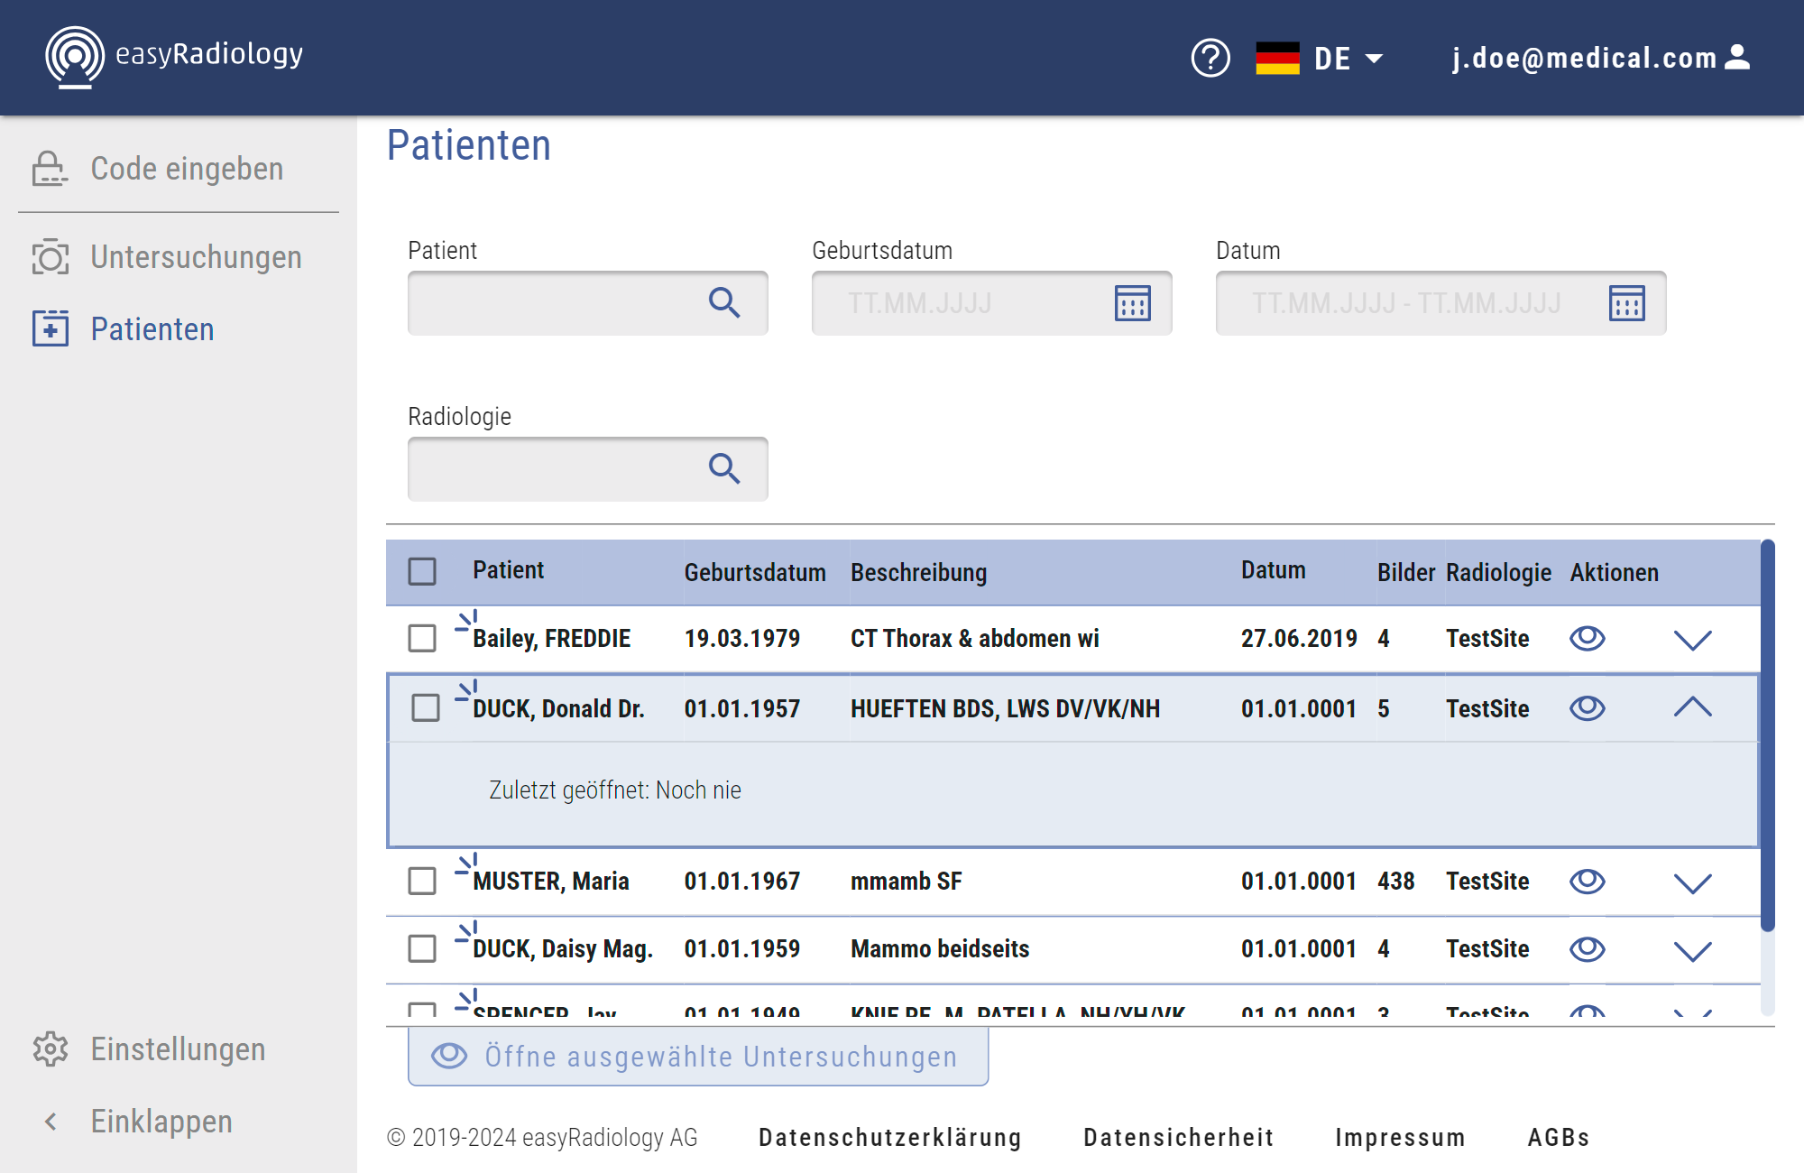This screenshot has width=1804, height=1173.
Task: Click the user profile icon
Action: pos(1737,58)
